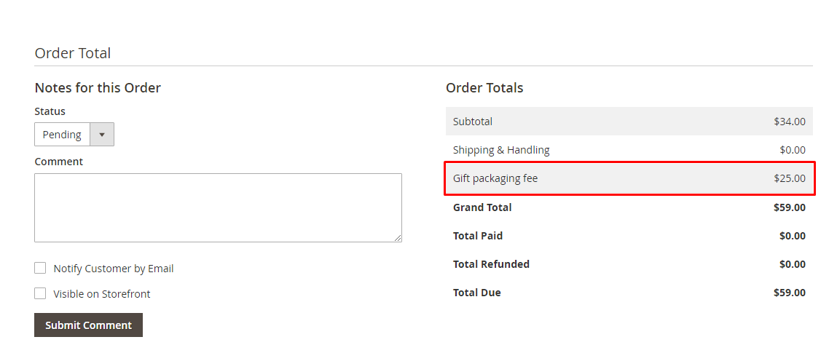Click the Notify Customer by Email label
The width and height of the screenshot is (829, 345).
[113, 269]
